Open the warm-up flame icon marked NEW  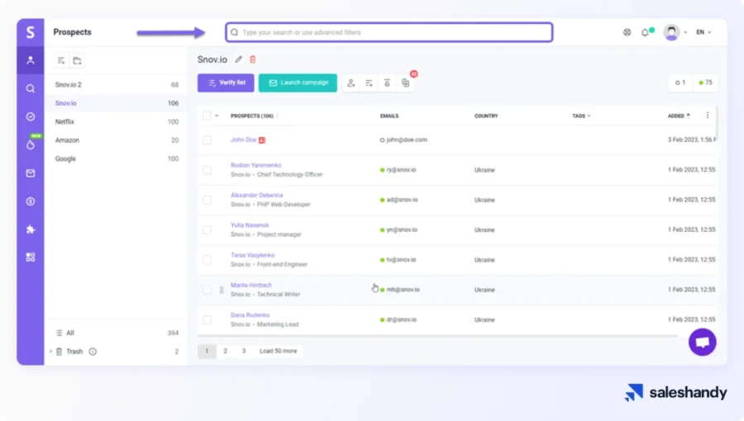point(31,144)
